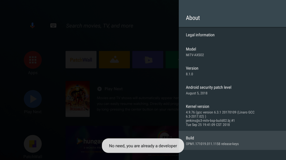Click the Build OPM1.171019.011.1158 entry
The width and height of the screenshot is (286, 160).
pyautogui.click(x=232, y=141)
